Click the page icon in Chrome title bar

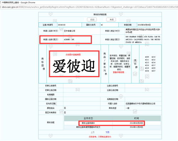point(0,2)
